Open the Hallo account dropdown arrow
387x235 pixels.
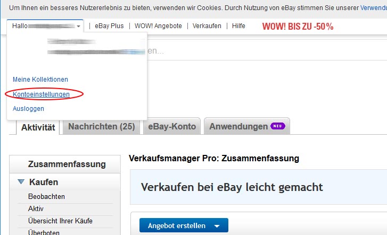pyautogui.click(x=78, y=26)
